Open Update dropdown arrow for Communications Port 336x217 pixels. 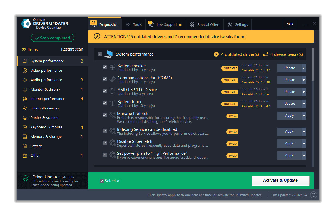(x=304, y=80)
